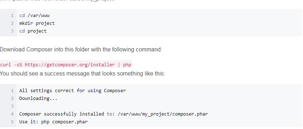The image size is (303, 129).
Task: Click 'Use it: php composer.phar' line
Action: [53, 122]
